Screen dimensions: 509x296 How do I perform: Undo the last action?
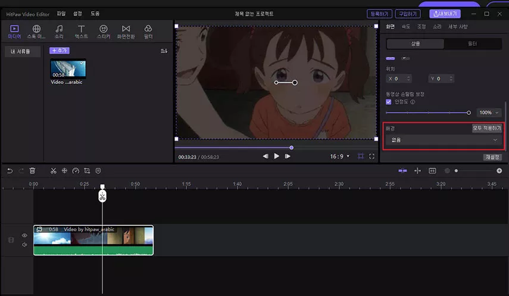[10, 170]
